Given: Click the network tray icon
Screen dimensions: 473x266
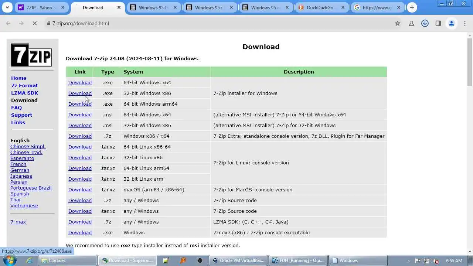Looking at the screenshot, I should [427, 260].
